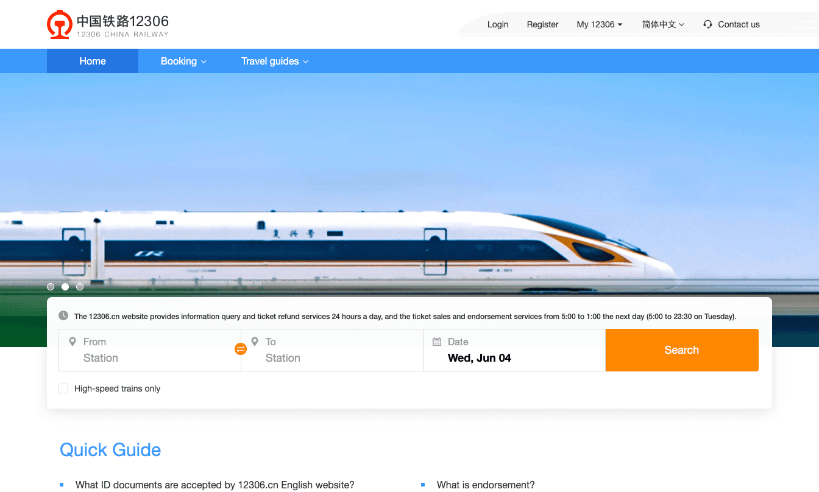The width and height of the screenshot is (819, 492).
Task: Select the first carousel slide dot
Action: pyautogui.click(x=51, y=287)
